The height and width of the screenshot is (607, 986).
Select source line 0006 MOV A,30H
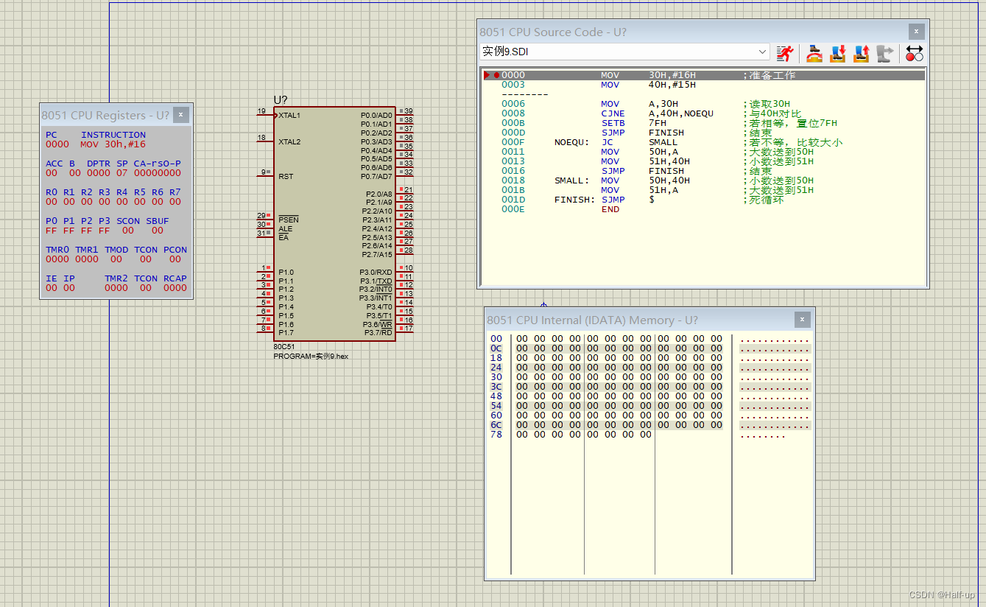[x=703, y=104]
